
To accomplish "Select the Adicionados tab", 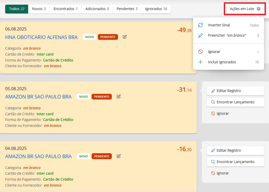I will (x=97, y=9).
